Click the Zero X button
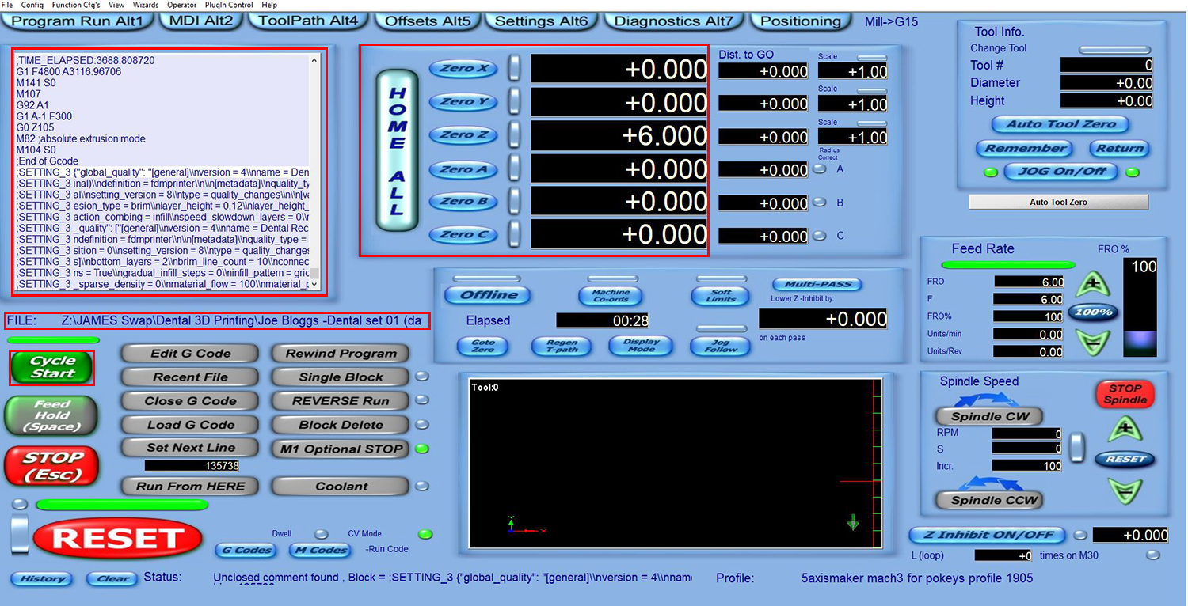The image size is (1188, 606). [x=463, y=69]
